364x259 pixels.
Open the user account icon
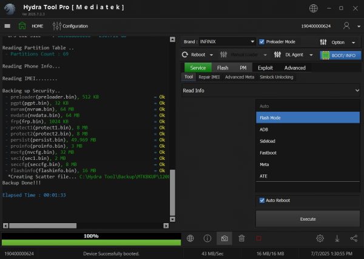click(x=346, y=26)
